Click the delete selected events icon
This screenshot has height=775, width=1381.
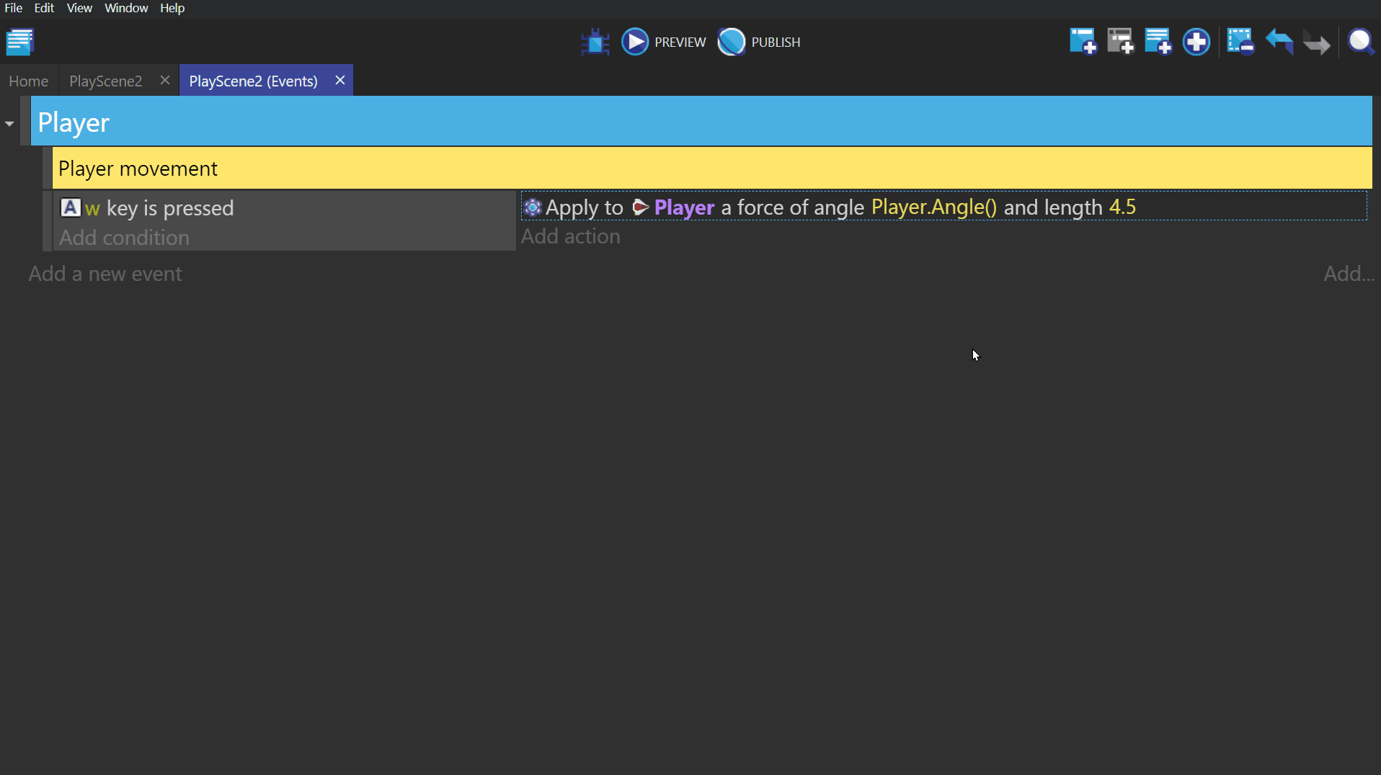coord(1240,42)
